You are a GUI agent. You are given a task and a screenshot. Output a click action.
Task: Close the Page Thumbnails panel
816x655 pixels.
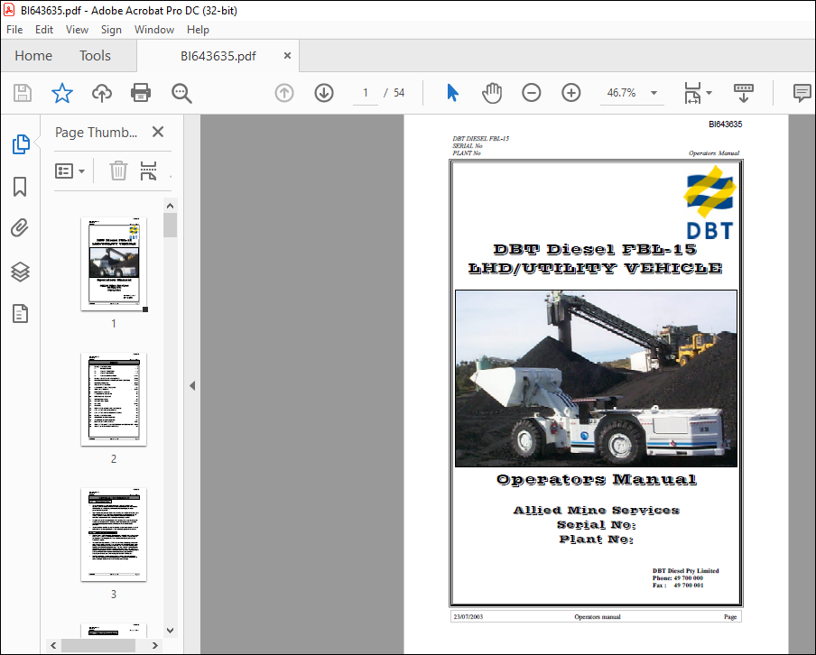point(158,132)
